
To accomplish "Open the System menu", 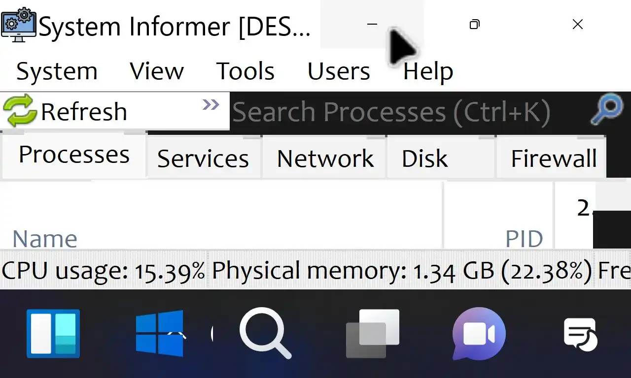I will click(57, 71).
